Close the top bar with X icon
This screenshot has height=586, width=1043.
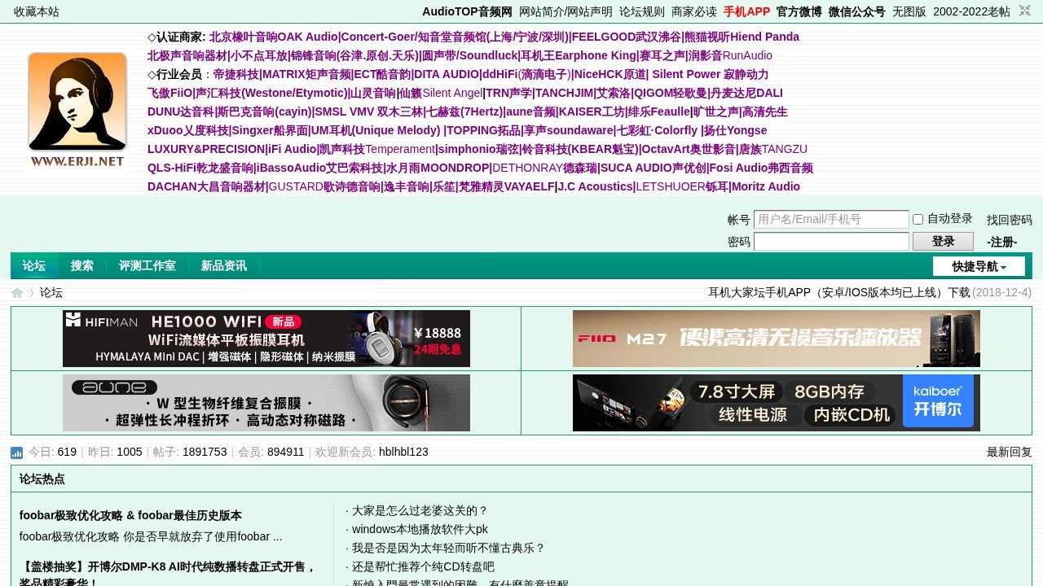click(x=1025, y=11)
